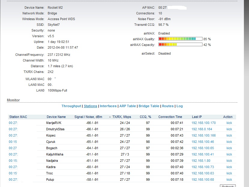Sort stations by TX/RX, Mbps column
This screenshot has width=249, height=187.
[x=121, y=117]
